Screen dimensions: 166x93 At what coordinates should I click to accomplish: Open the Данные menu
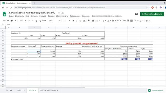(51, 16)
